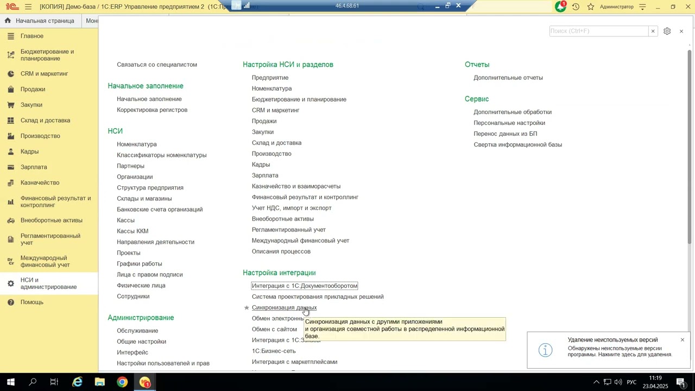Open Интеграция с маркетплейсами

point(294,362)
